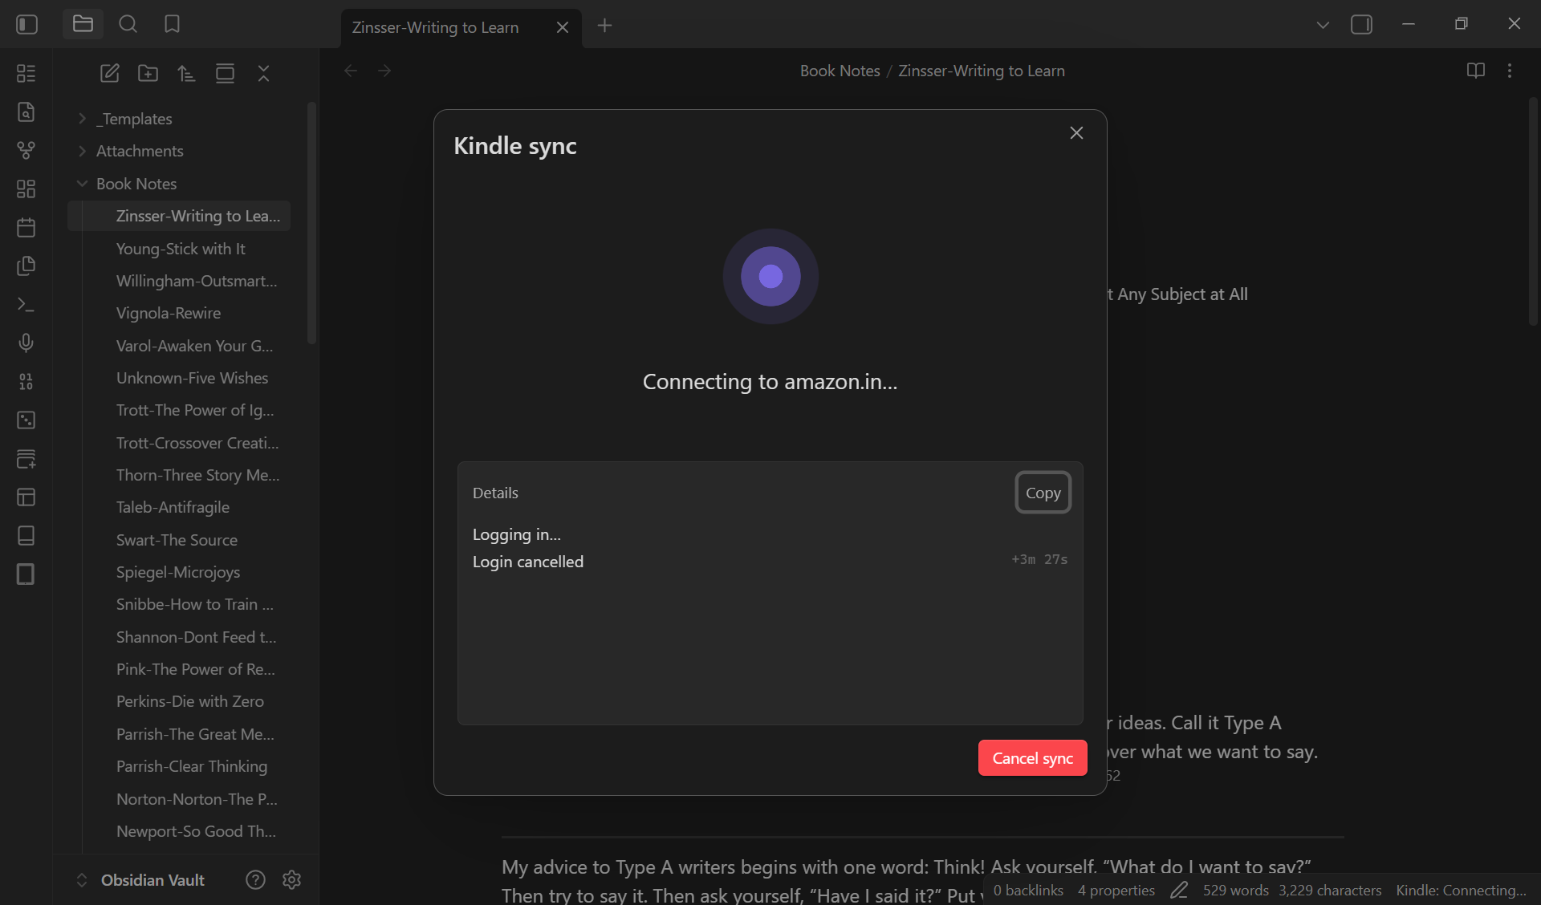
Task: Open the file explorer folder tab
Action: click(x=83, y=24)
